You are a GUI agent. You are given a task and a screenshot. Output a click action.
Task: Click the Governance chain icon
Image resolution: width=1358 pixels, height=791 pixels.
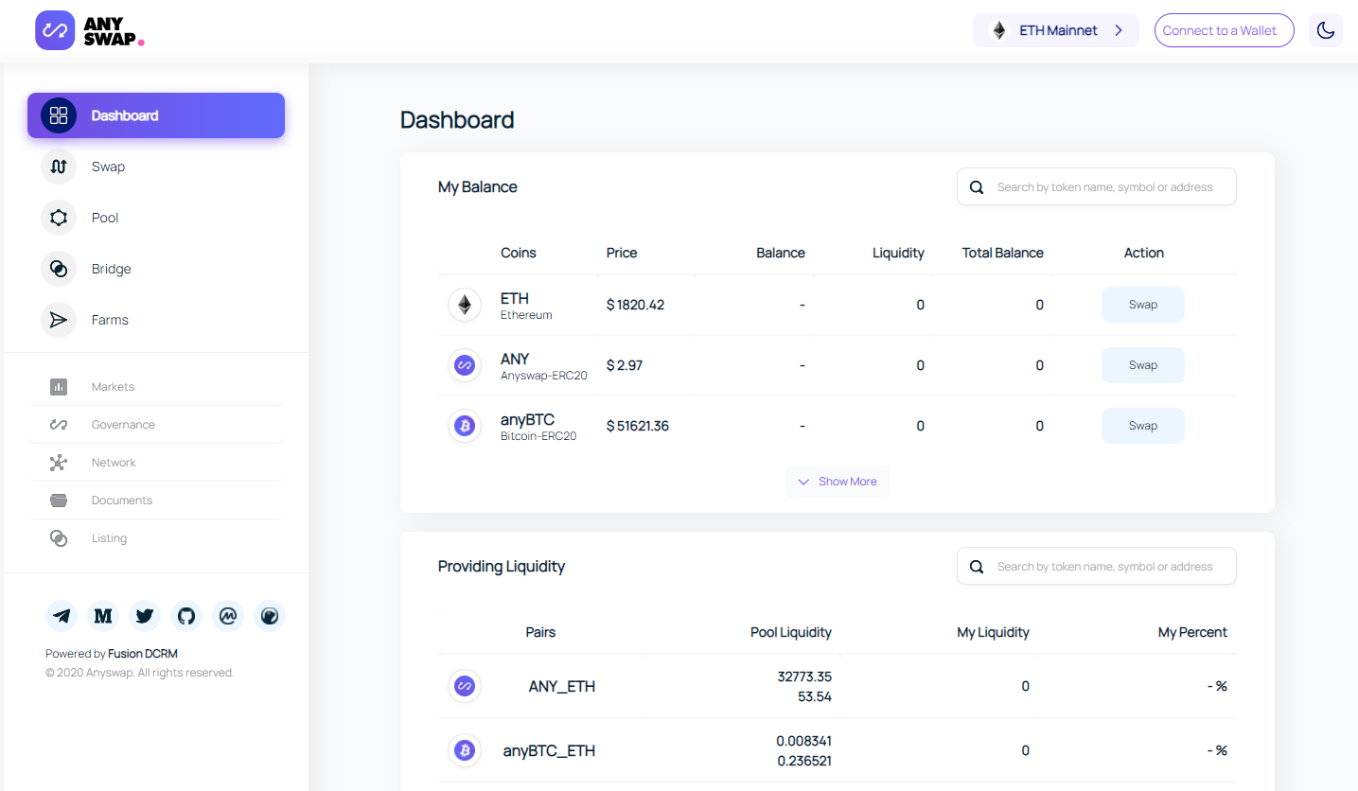[59, 425]
